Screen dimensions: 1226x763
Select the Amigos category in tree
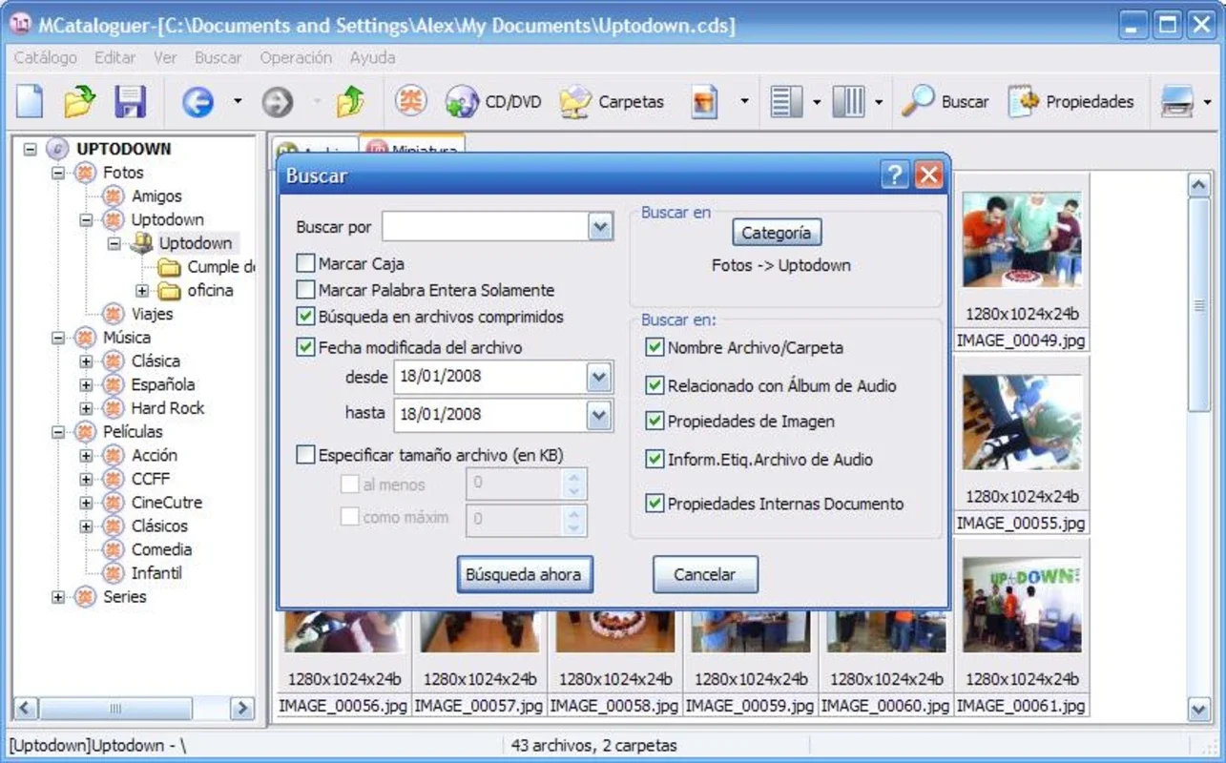tap(142, 196)
